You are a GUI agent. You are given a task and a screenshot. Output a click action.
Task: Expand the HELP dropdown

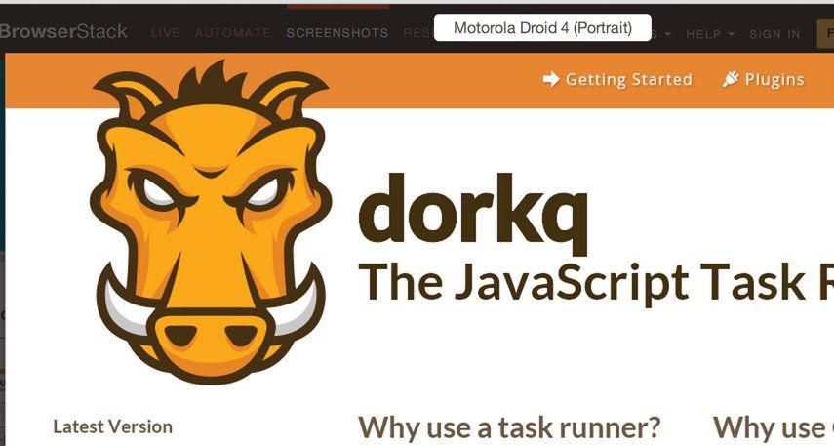(710, 34)
